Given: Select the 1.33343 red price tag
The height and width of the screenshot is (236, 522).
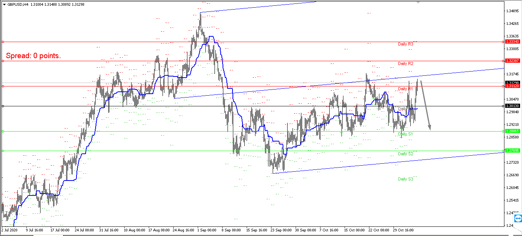Looking at the screenshot, I should [x=512, y=41].
